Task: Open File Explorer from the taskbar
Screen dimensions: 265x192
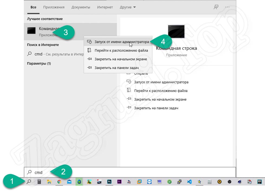Action: tap(49, 182)
